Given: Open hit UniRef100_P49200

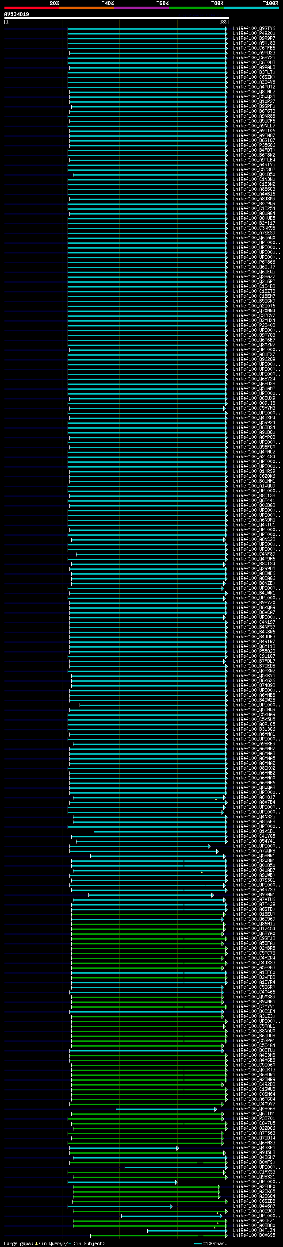Looking at the screenshot, I should tap(254, 34).
